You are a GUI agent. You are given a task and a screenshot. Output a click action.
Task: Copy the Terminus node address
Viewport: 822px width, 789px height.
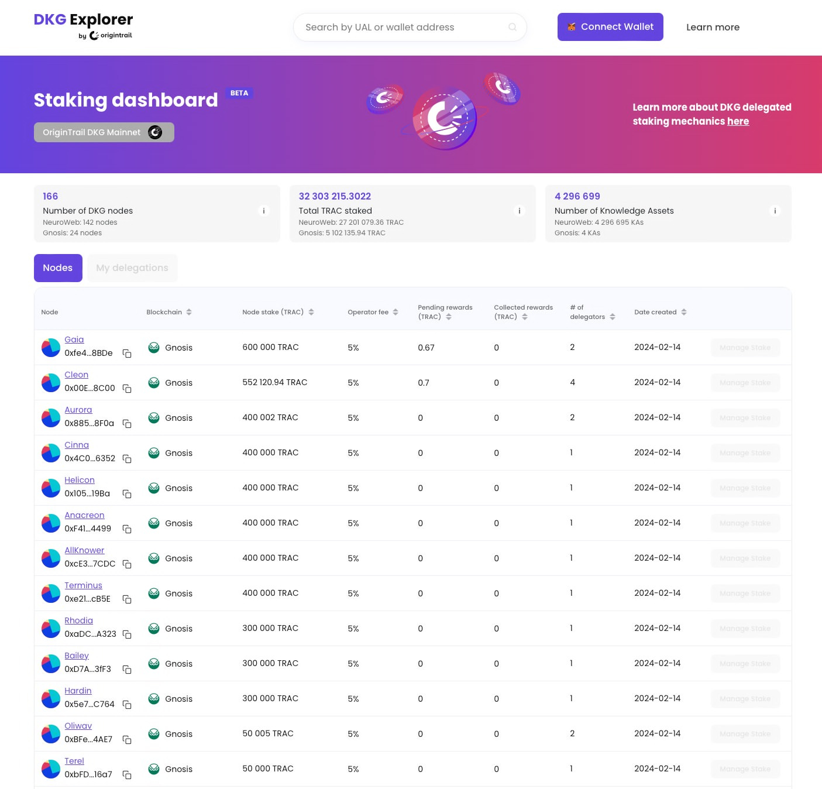[x=127, y=599]
